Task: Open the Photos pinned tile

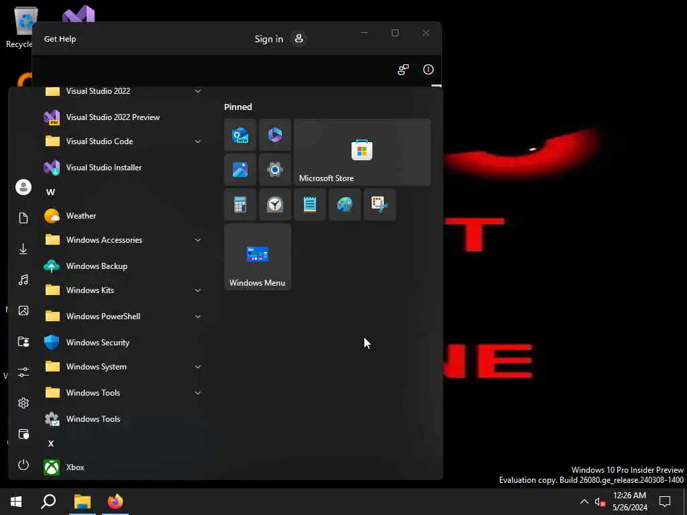Action: (x=240, y=170)
